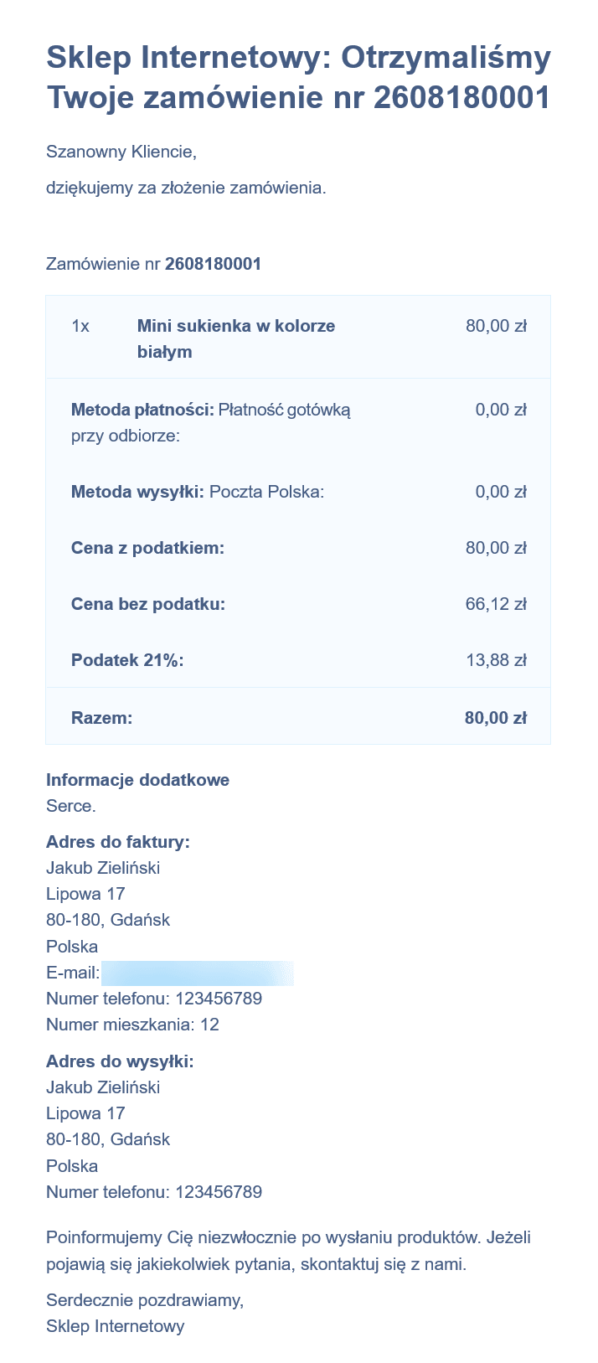The image size is (598, 1363).
Task: Click the Cena z podatkiem label
Action: click(x=148, y=548)
